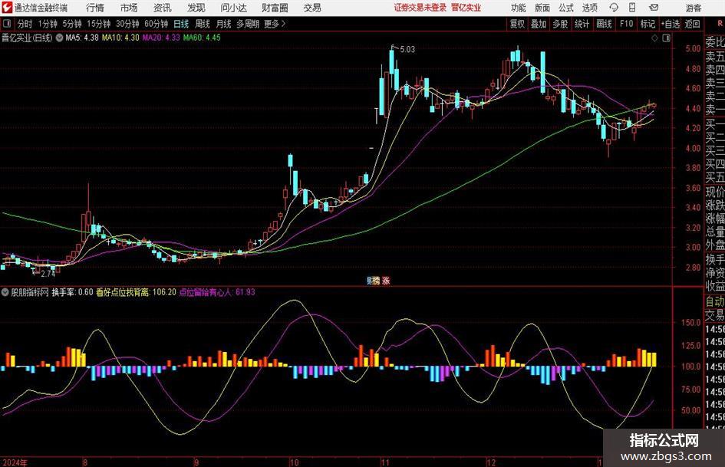Viewport: 725px width, 467px height.
Task: Click the diamond icon above price axis
Action: 654,38
